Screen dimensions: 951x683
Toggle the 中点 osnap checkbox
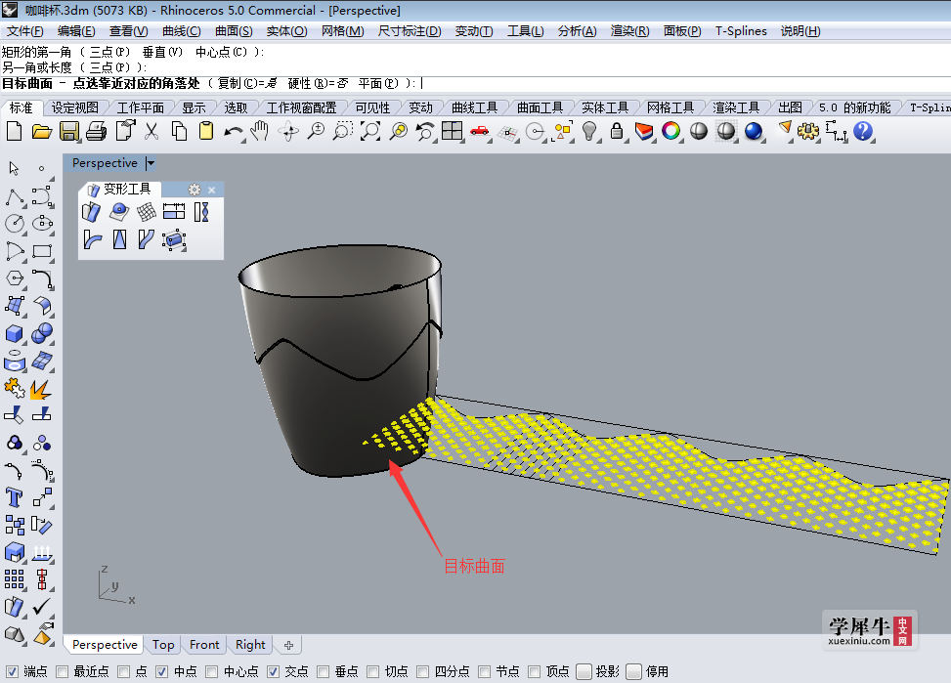(161, 671)
